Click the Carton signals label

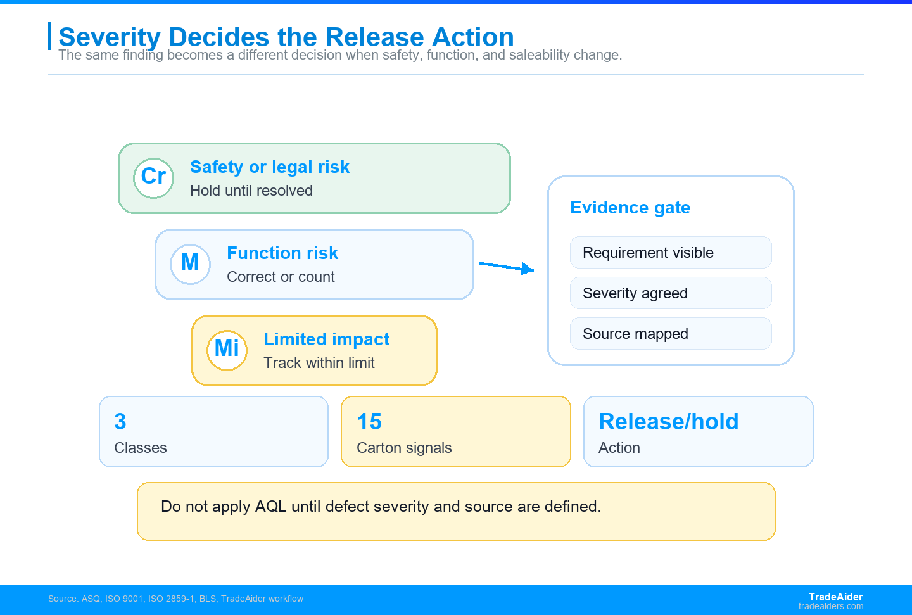pos(404,448)
